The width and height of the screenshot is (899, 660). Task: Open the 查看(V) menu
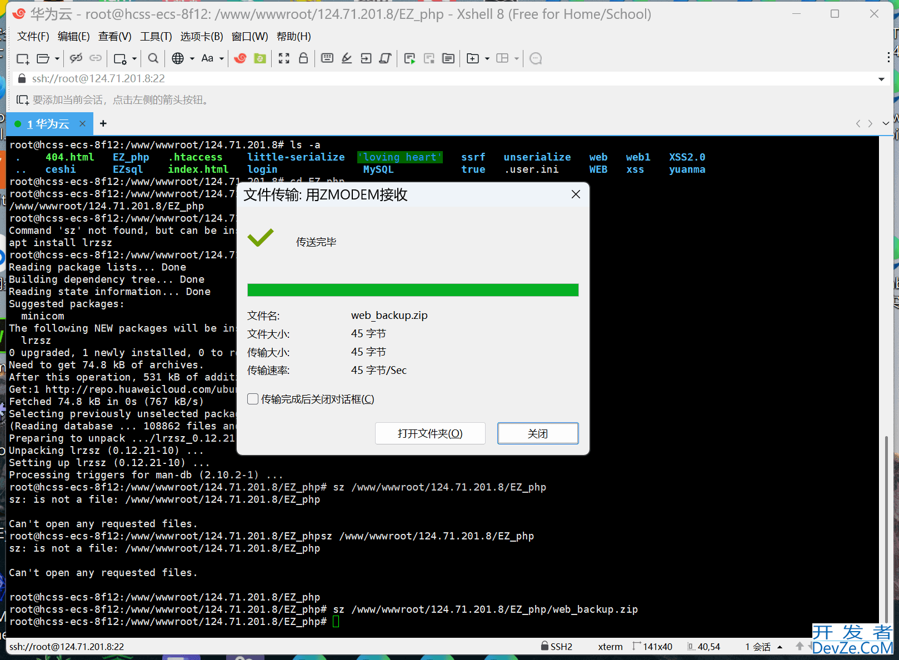click(115, 36)
